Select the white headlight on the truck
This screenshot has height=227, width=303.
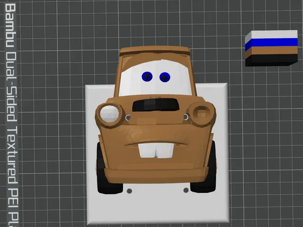(109, 114)
